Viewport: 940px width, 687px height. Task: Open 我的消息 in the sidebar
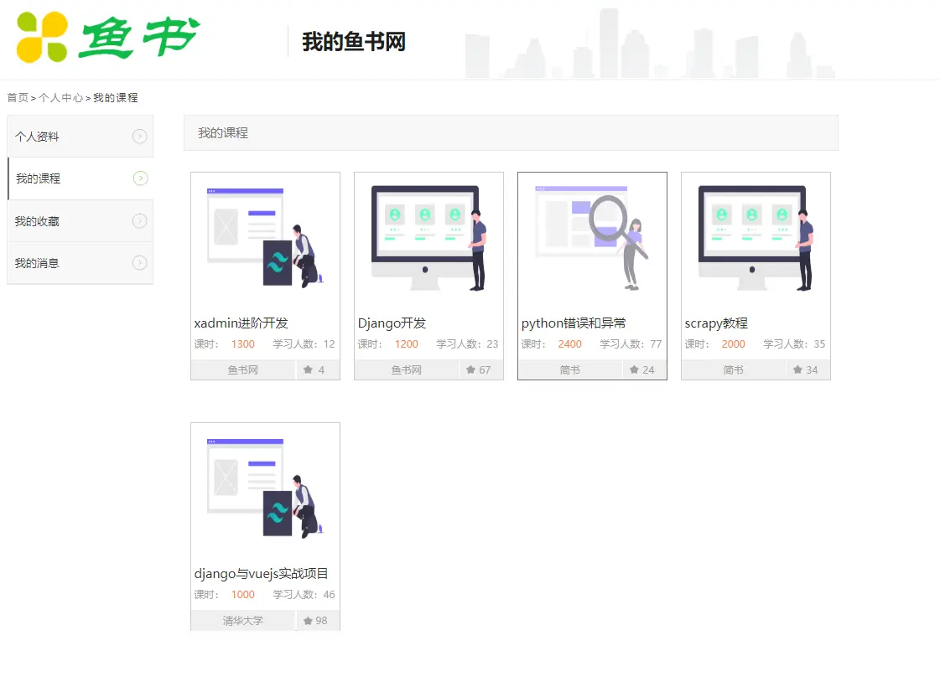coord(80,263)
